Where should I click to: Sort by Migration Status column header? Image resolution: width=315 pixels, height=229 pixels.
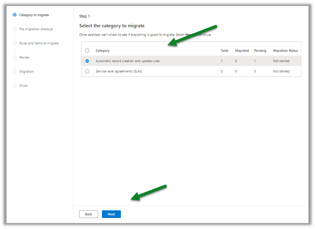pyautogui.click(x=285, y=50)
